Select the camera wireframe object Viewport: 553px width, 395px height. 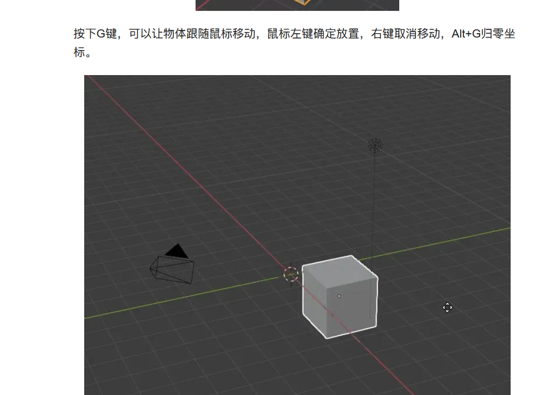click(173, 269)
